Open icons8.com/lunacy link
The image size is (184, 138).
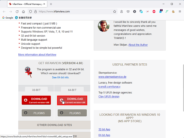click(x=109, y=87)
